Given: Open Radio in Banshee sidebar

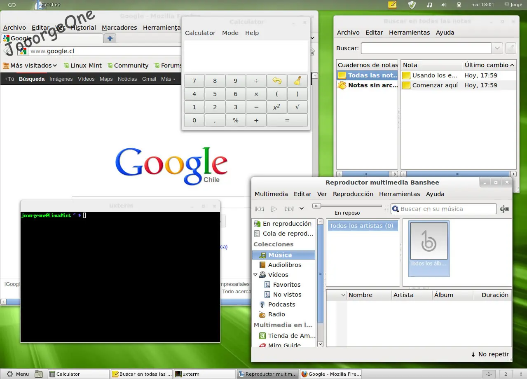Looking at the screenshot, I should 284,314.
